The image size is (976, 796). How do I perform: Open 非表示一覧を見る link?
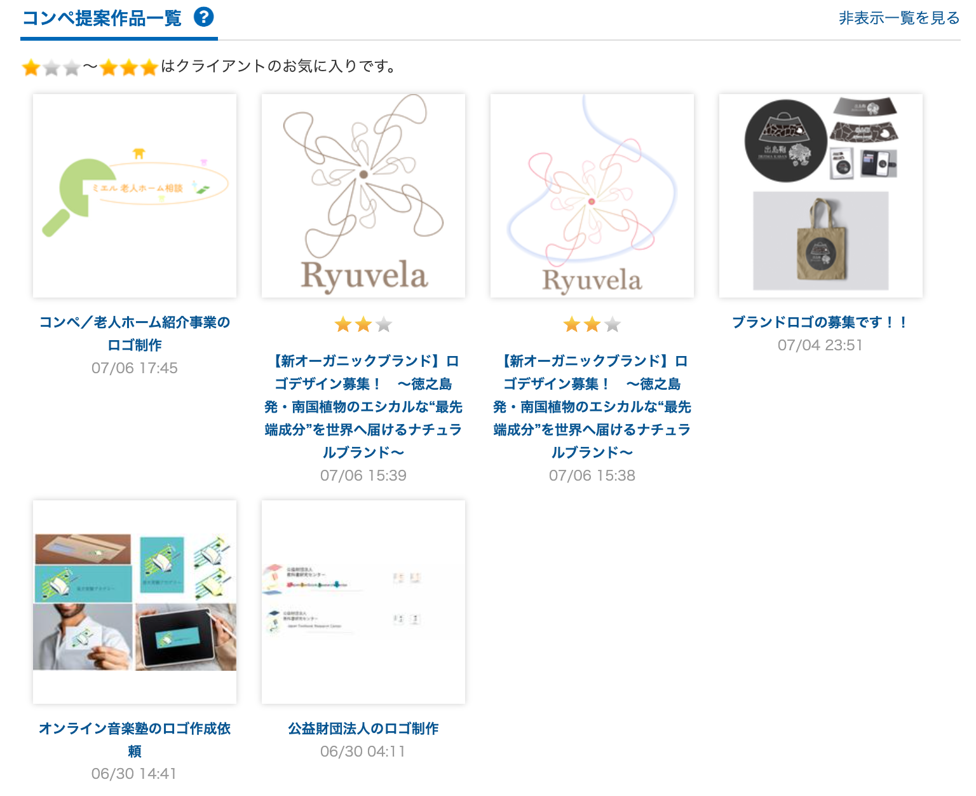point(898,18)
